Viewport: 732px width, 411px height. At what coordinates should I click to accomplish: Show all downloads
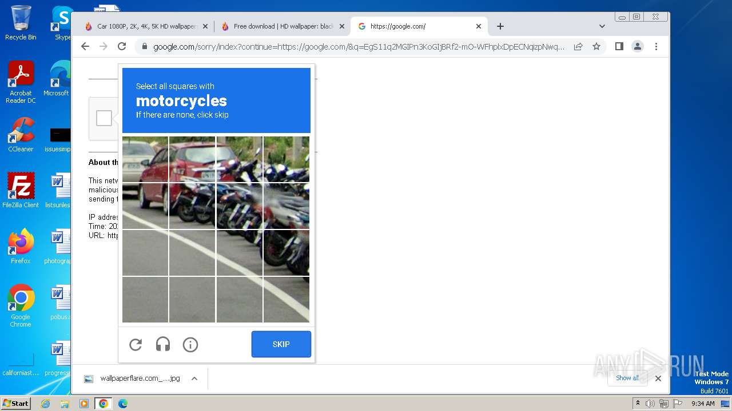click(627, 378)
